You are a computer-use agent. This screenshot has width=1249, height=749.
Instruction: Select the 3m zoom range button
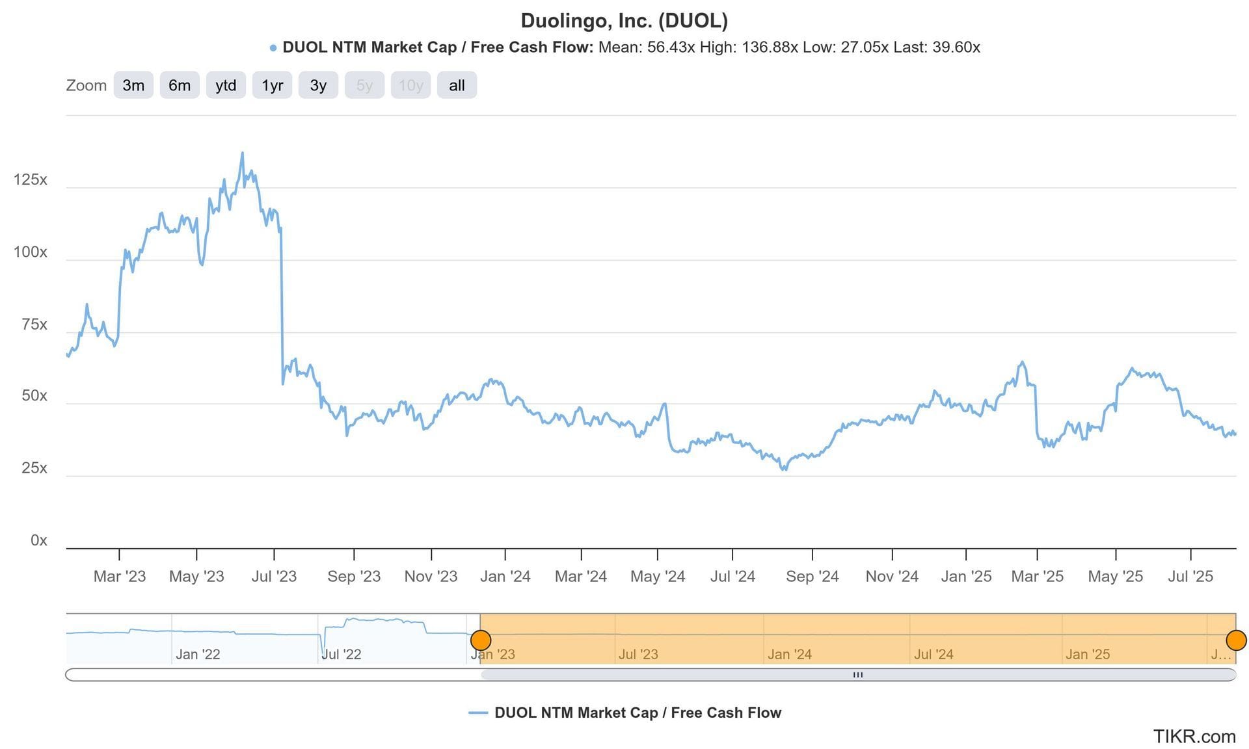click(x=133, y=85)
